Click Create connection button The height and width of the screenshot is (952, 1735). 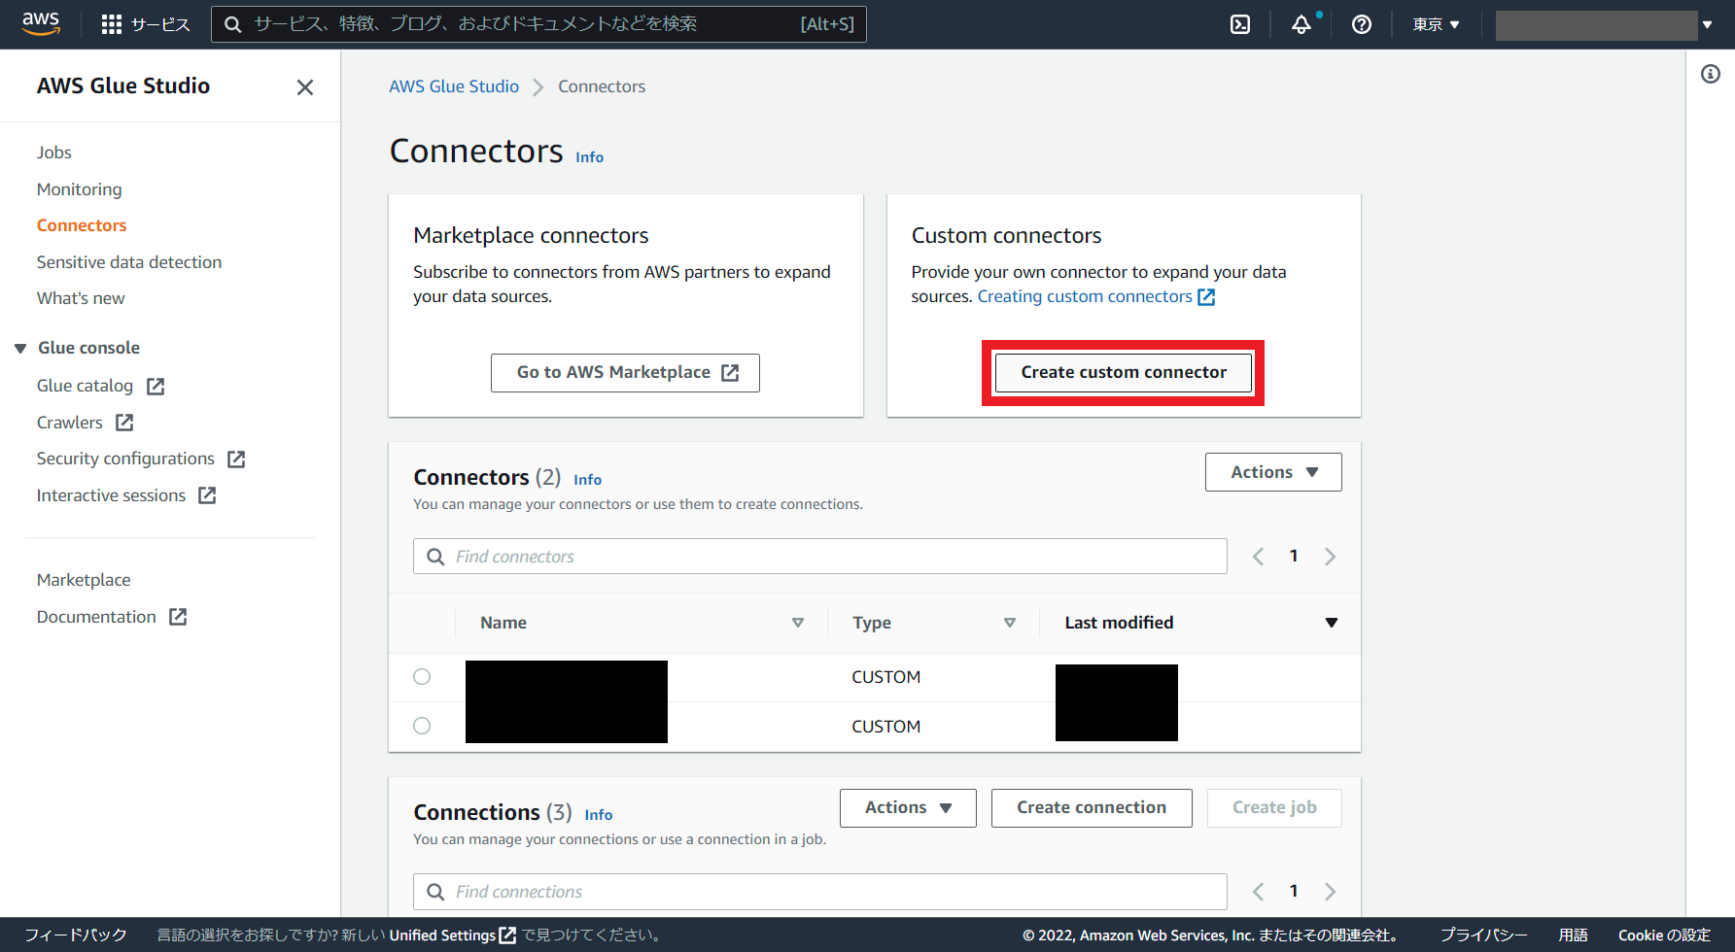pos(1092,808)
